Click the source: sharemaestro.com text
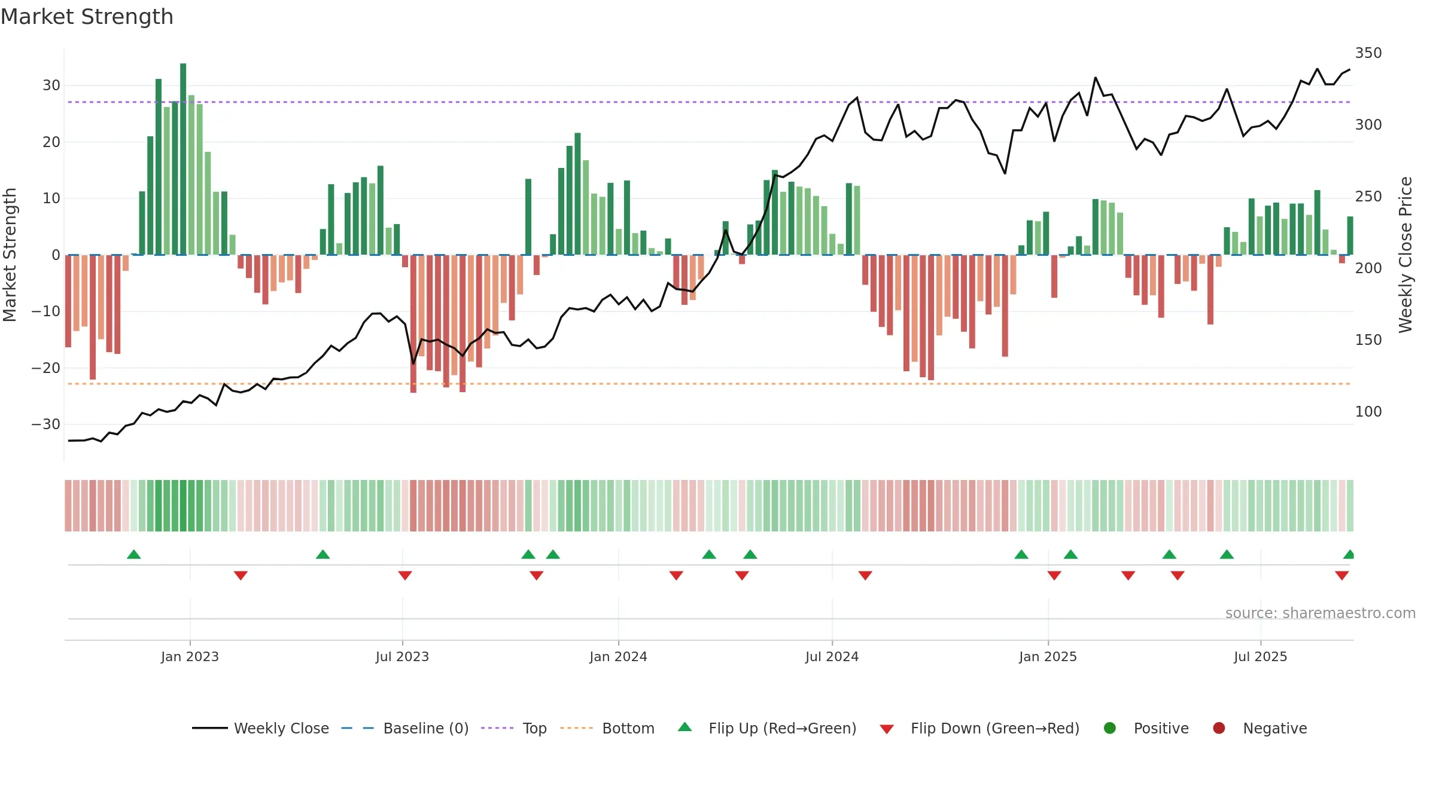Image resolution: width=1436 pixels, height=807 pixels. coord(1321,613)
